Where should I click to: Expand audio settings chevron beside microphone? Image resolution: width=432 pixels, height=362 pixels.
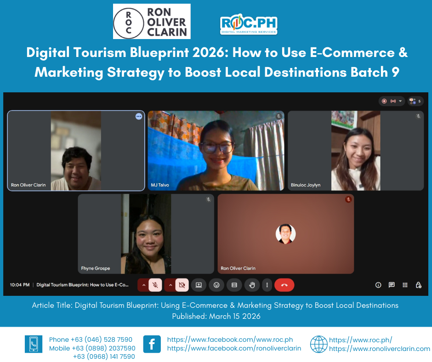(143, 285)
